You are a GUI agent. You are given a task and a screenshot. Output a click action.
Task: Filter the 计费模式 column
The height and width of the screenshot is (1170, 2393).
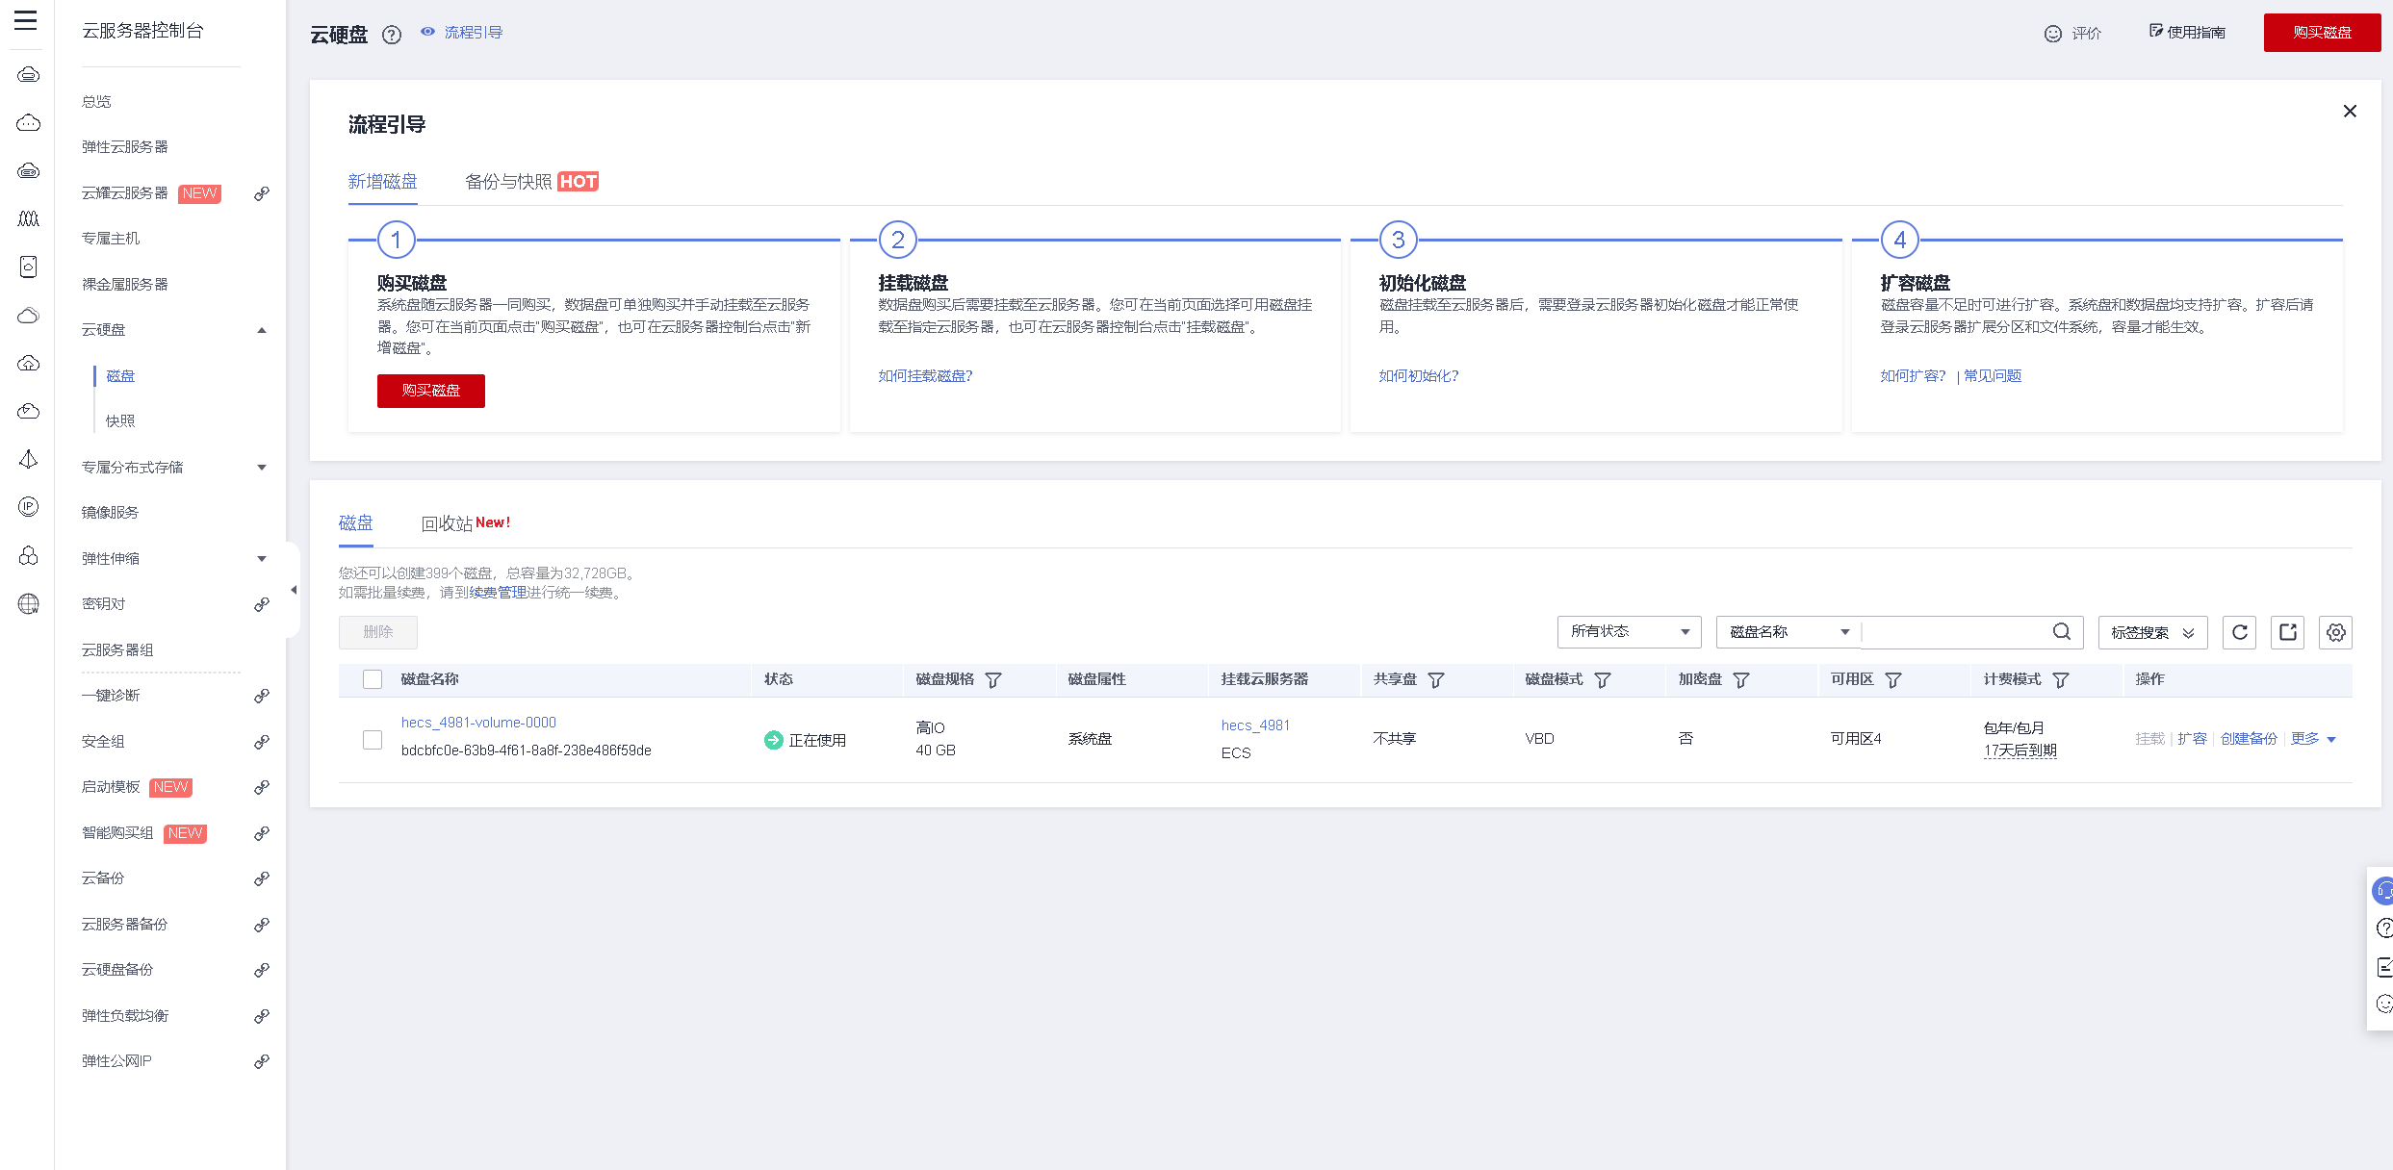pos(2061,680)
